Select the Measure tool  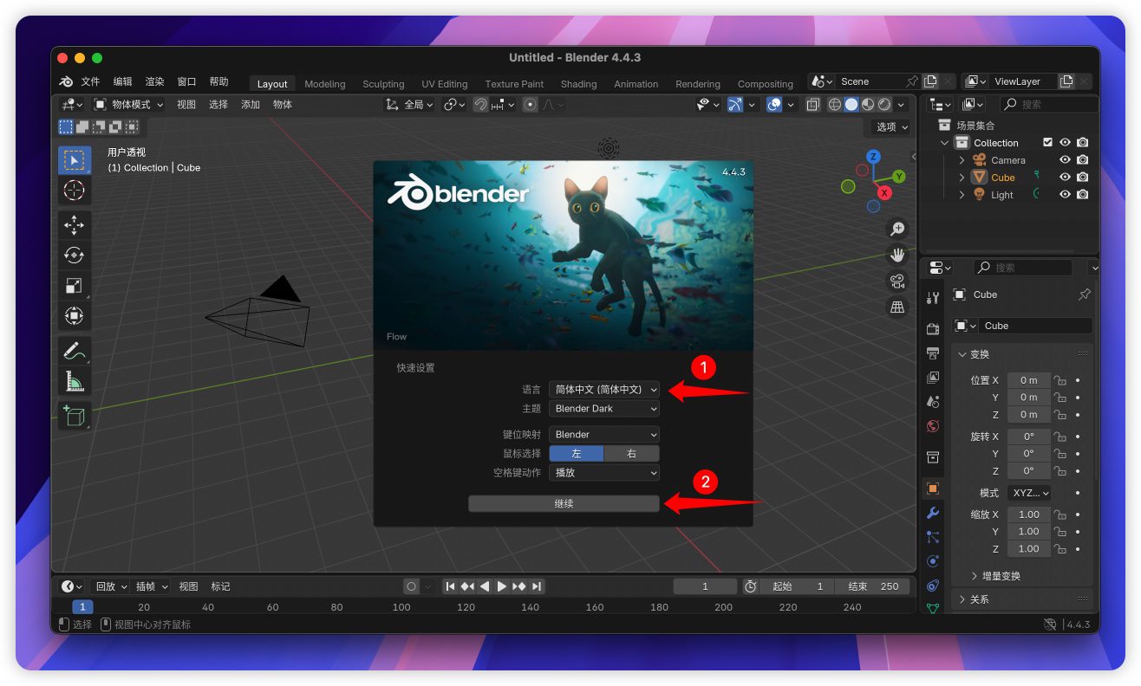coord(74,381)
